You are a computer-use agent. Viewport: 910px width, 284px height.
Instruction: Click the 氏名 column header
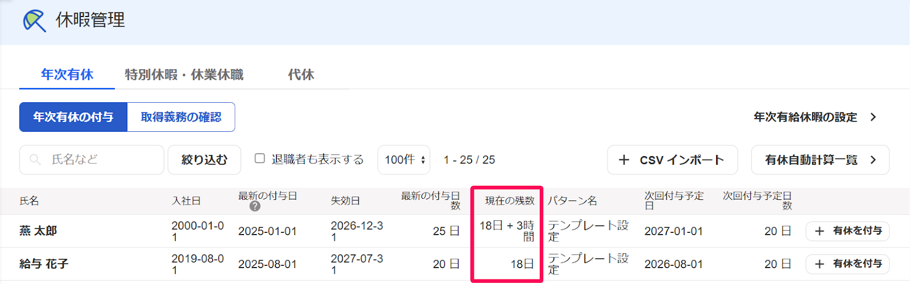click(x=29, y=201)
